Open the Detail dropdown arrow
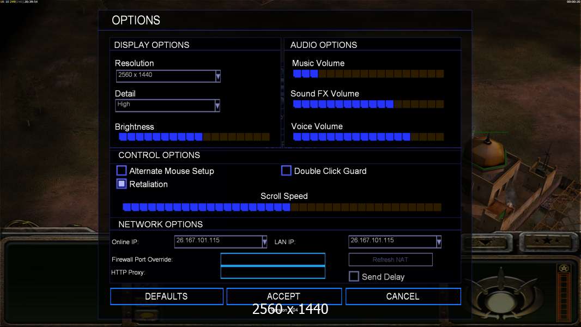The image size is (581, 327). (217, 106)
